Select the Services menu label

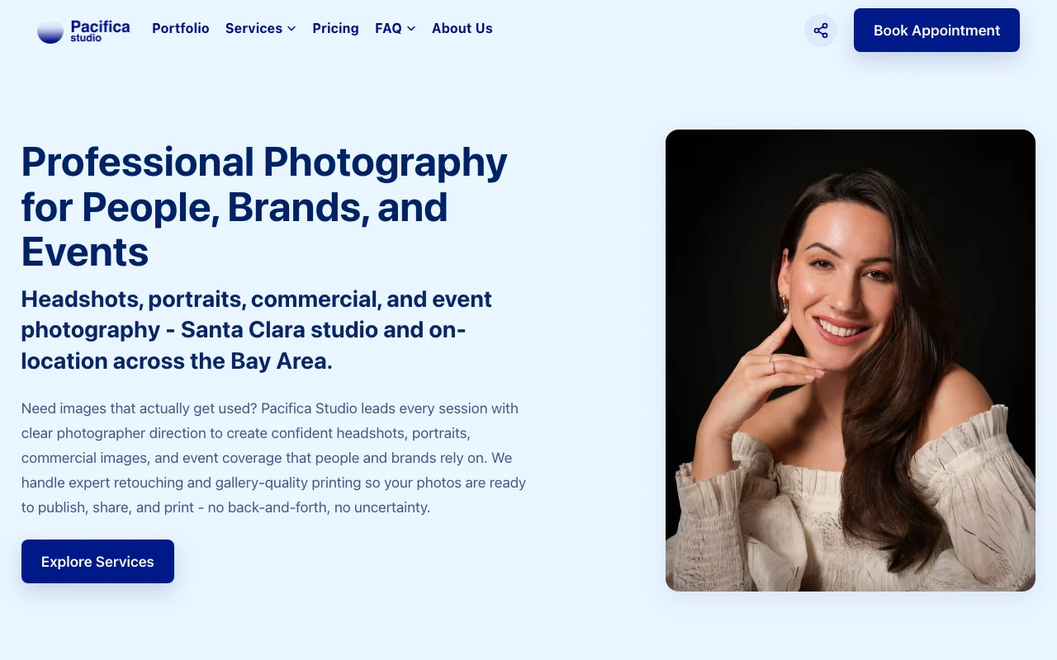[x=254, y=28]
